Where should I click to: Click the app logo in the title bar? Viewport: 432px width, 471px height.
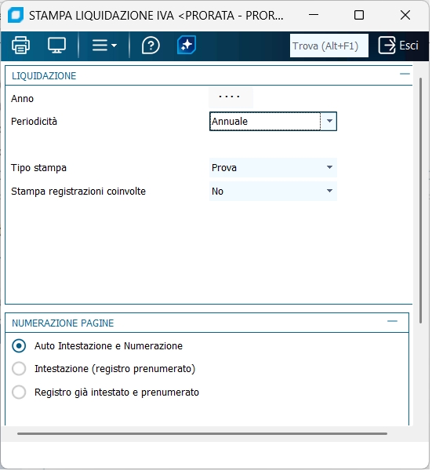pos(16,15)
